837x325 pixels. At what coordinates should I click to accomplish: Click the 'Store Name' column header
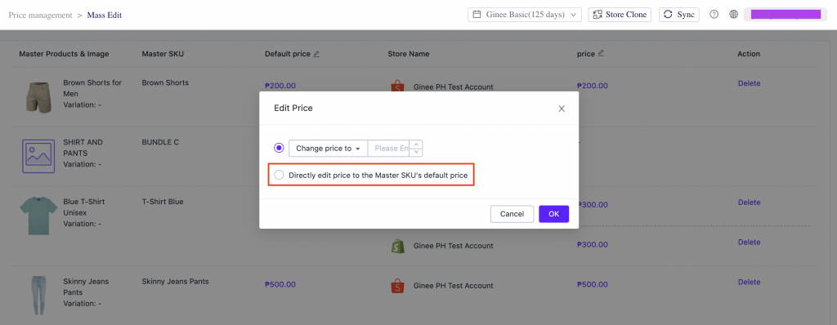click(409, 54)
